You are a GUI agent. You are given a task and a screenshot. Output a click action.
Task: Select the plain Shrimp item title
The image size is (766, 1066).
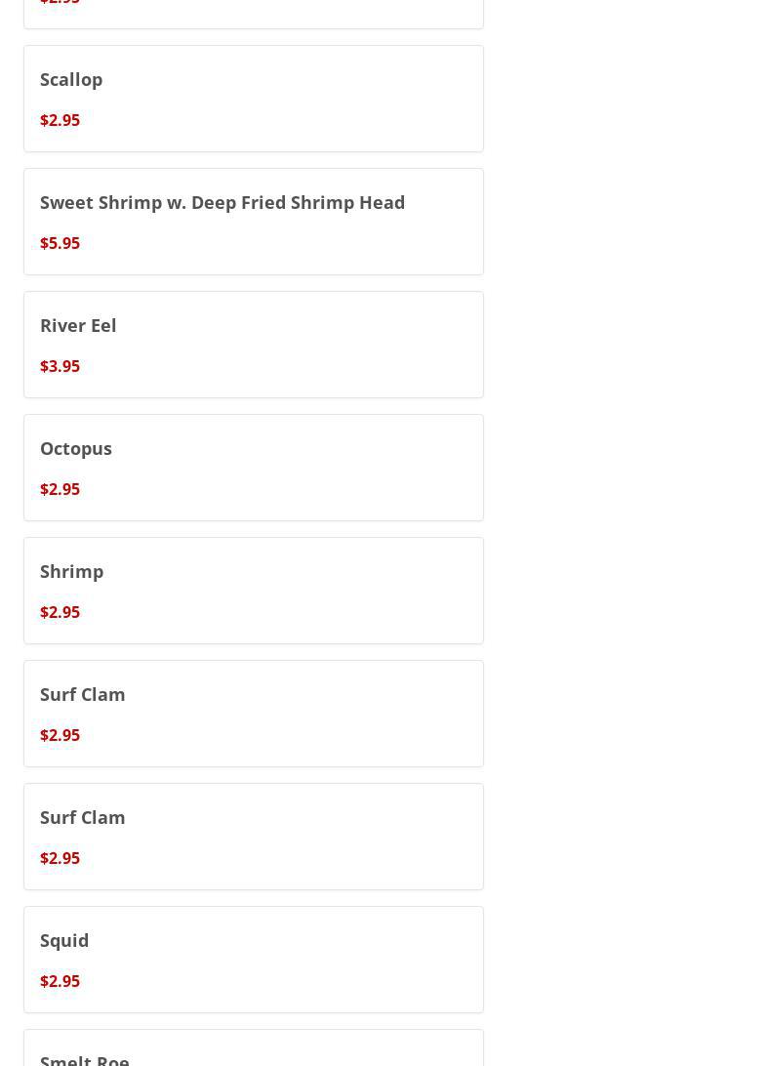click(71, 571)
